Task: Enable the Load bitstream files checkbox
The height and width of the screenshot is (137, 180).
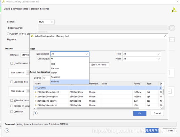Action: point(11,63)
